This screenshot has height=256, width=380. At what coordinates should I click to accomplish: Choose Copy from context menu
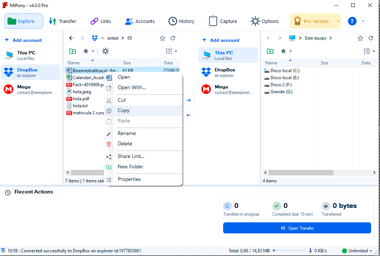click(x=143, y=111)
